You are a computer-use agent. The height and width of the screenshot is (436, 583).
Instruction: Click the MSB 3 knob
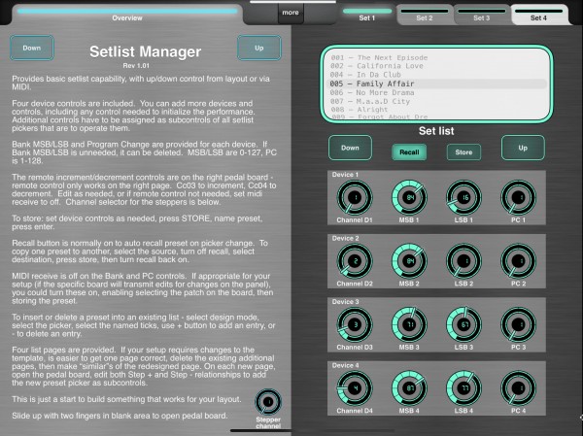click(x=409, y=325)
